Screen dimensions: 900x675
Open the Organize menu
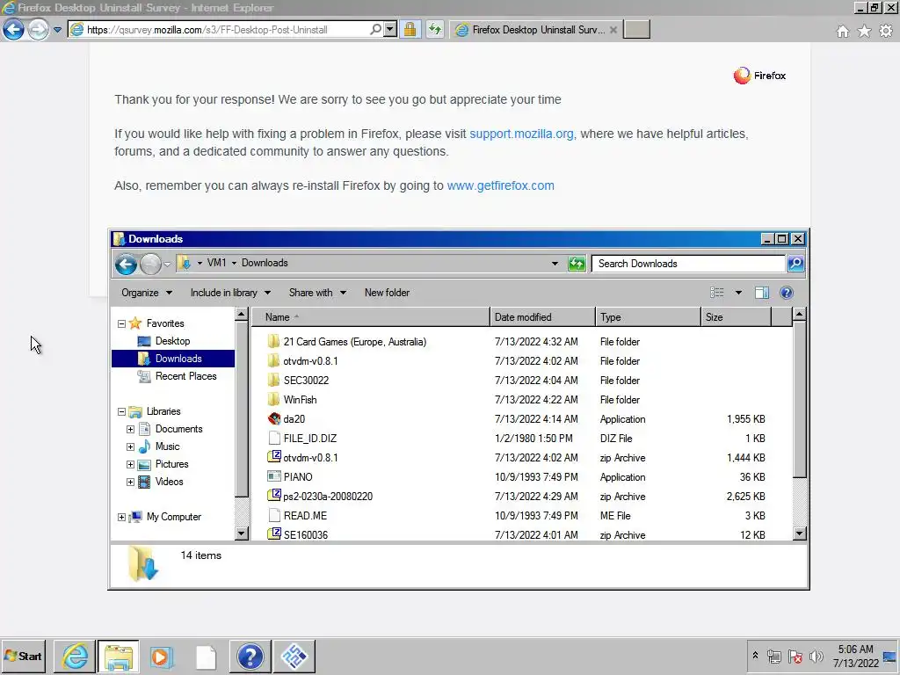pyautogui.click(x=147, y=293)
